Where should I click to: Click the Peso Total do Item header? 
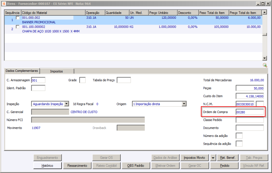point(214,13)
